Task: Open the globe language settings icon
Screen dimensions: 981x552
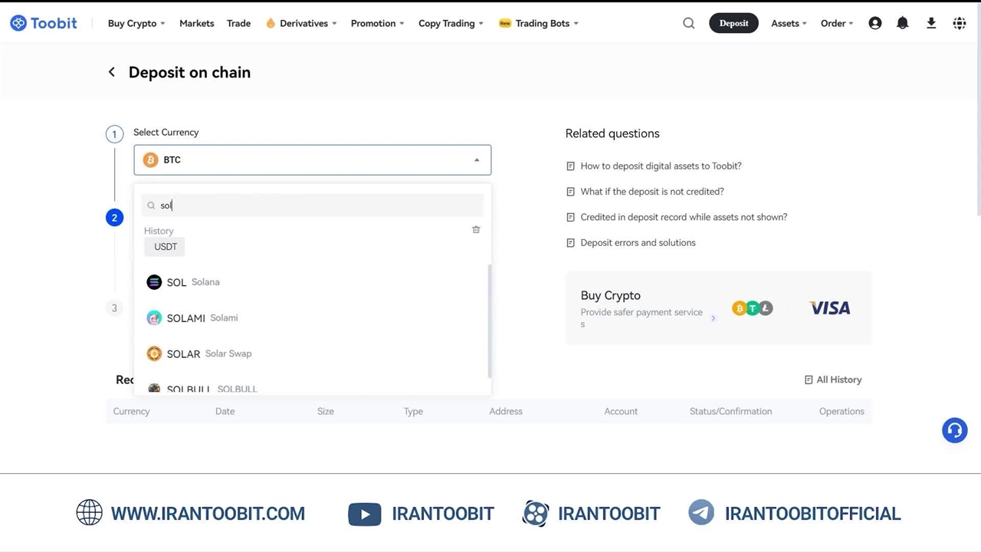Action: [959, 23]
